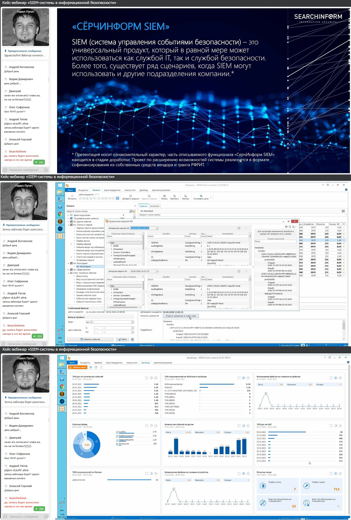Open Chrome from taskbar in Правила window
The image size is (351, 520).
pyautogui.click(x=60, y=214)
